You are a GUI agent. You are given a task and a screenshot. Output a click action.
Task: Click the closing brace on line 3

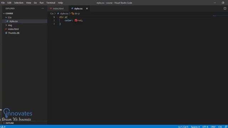60,24
